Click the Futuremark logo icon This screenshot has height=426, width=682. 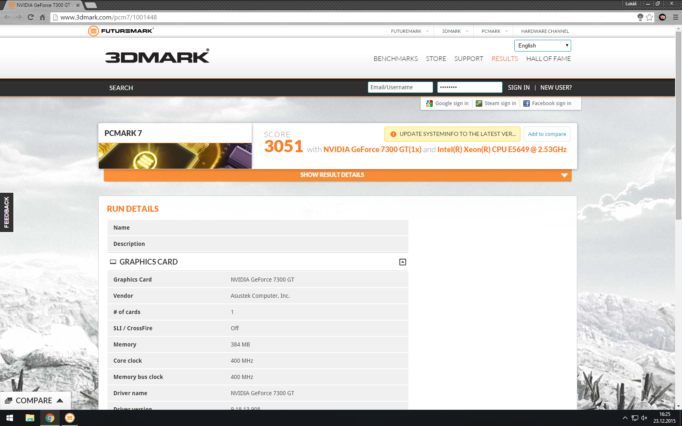click(93, 31)
